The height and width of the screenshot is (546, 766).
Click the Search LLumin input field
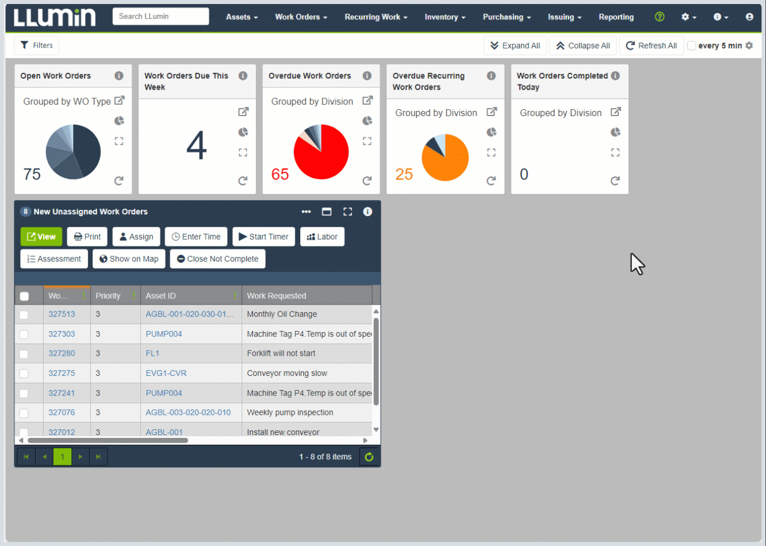[x=160, y=16]
